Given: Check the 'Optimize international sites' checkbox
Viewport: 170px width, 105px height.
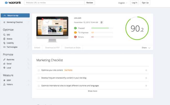Looking at the screenshot, I should click(39, 86).
